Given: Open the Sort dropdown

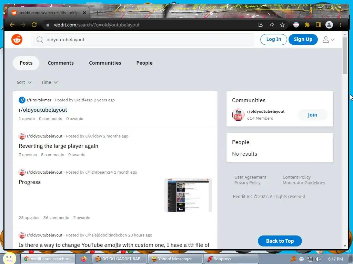Looking at the screenshot, I should pos(24,82).
